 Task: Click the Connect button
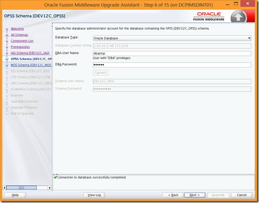pos(100,73)
